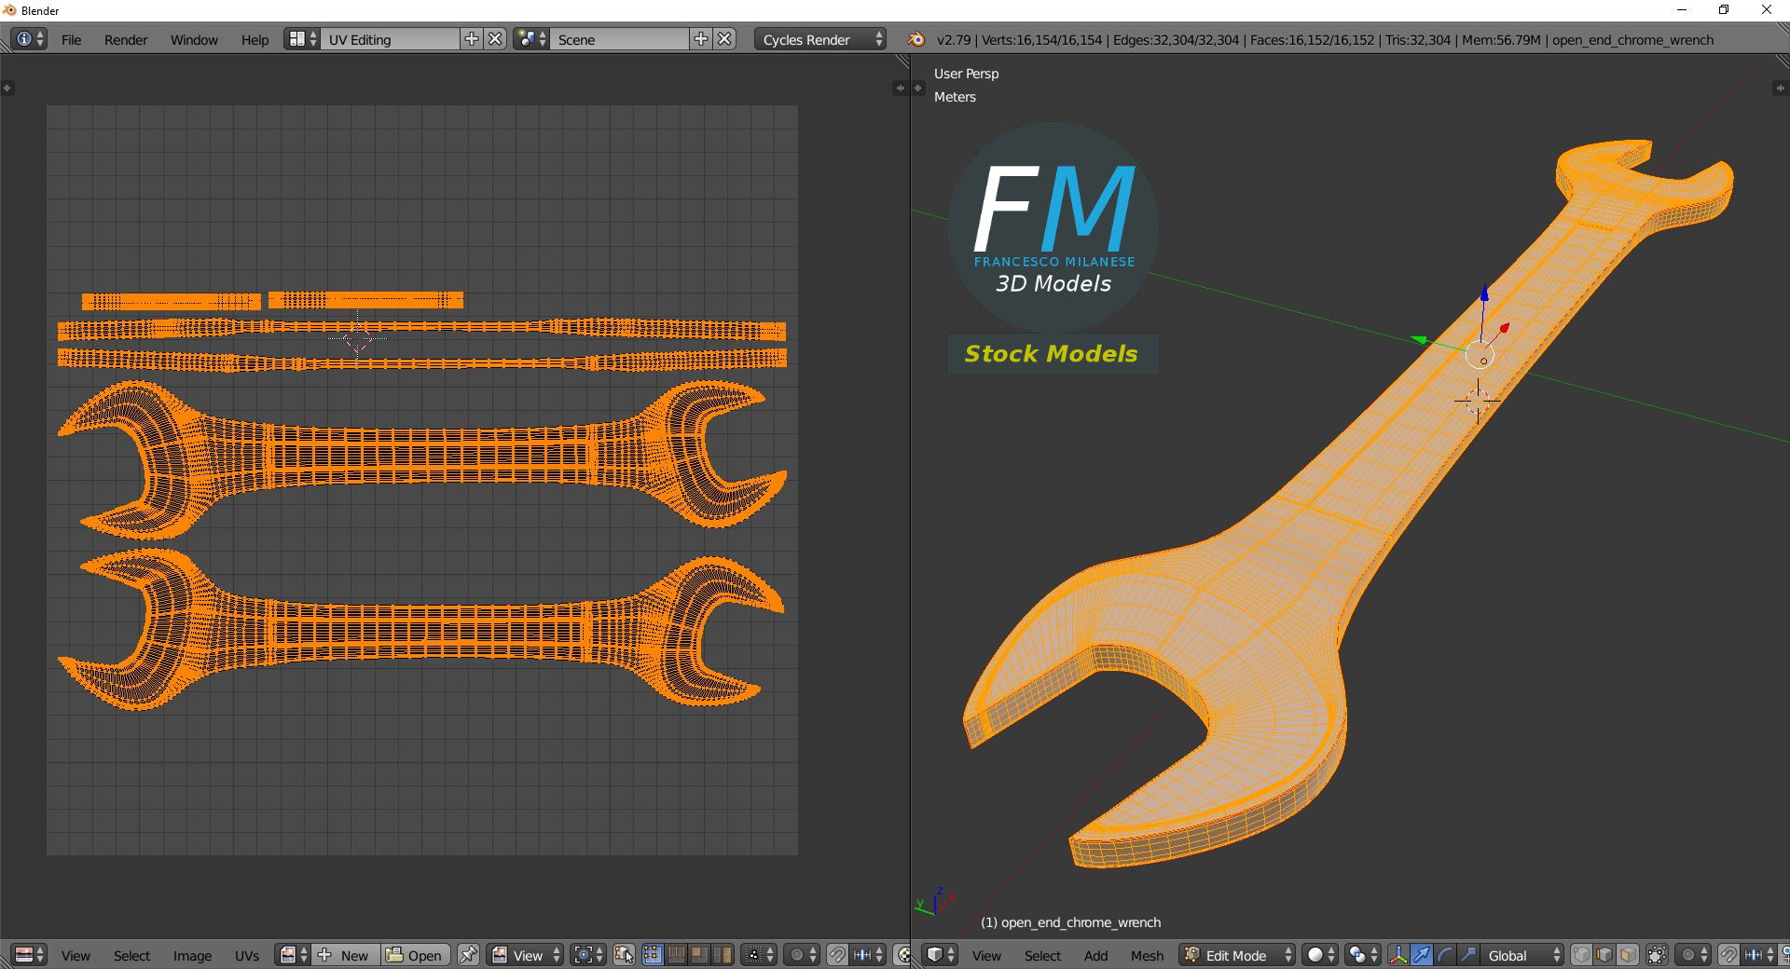The width and height of the screenshot is (1790, 969).
Task: Click the Scene name field
Action: (x=621, y=39)
